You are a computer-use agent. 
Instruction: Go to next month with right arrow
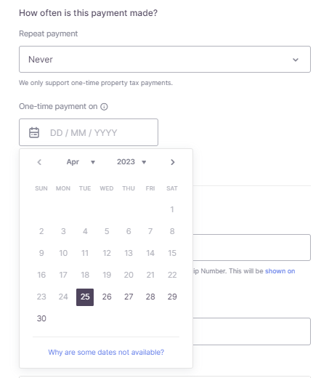coord(173,162)
